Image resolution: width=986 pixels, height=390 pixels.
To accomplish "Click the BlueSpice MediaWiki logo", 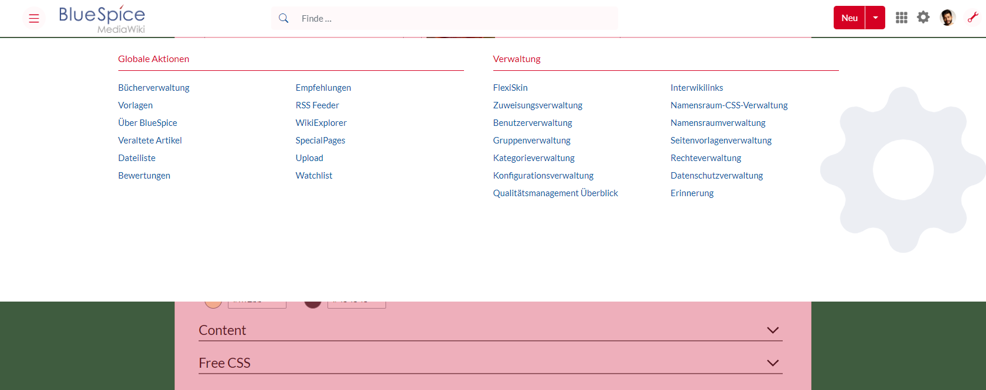I will click(102, 19).
